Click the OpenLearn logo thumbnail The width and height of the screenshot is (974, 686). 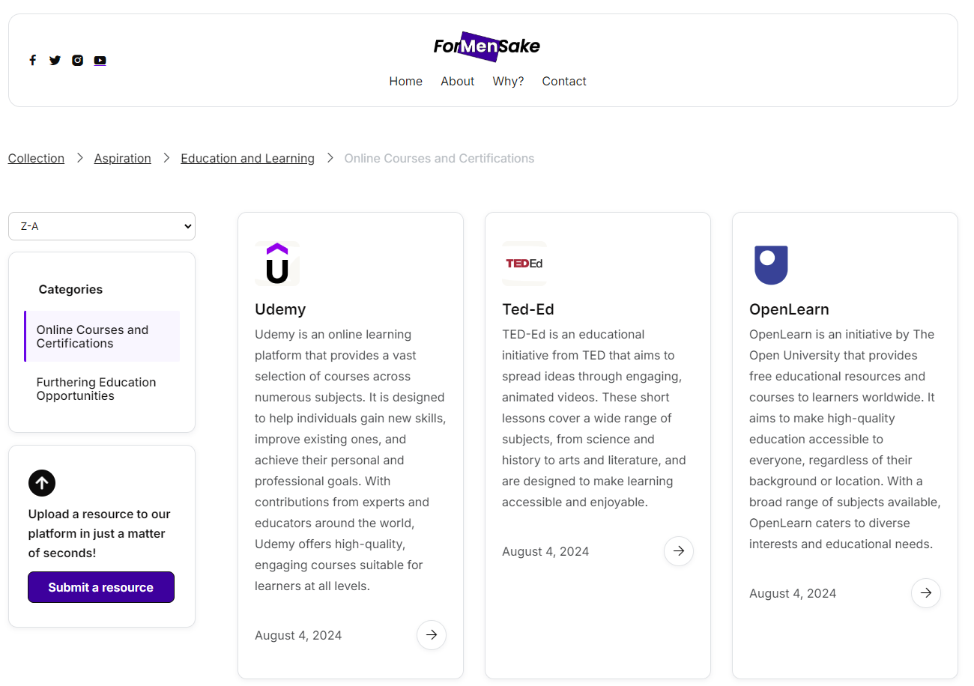pyautogui.click(x=771, y=264)
